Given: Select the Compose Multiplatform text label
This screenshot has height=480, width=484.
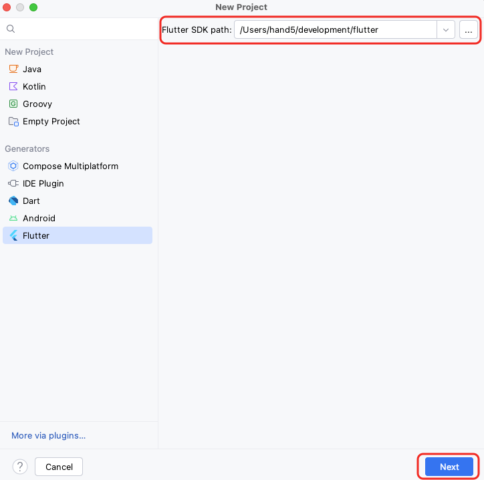Looking at the screenshot, I should 70,166.
